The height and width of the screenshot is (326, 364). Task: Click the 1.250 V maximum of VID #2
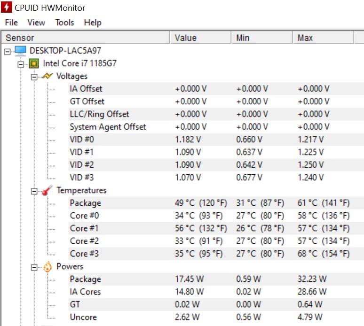(x=311, y=165)
